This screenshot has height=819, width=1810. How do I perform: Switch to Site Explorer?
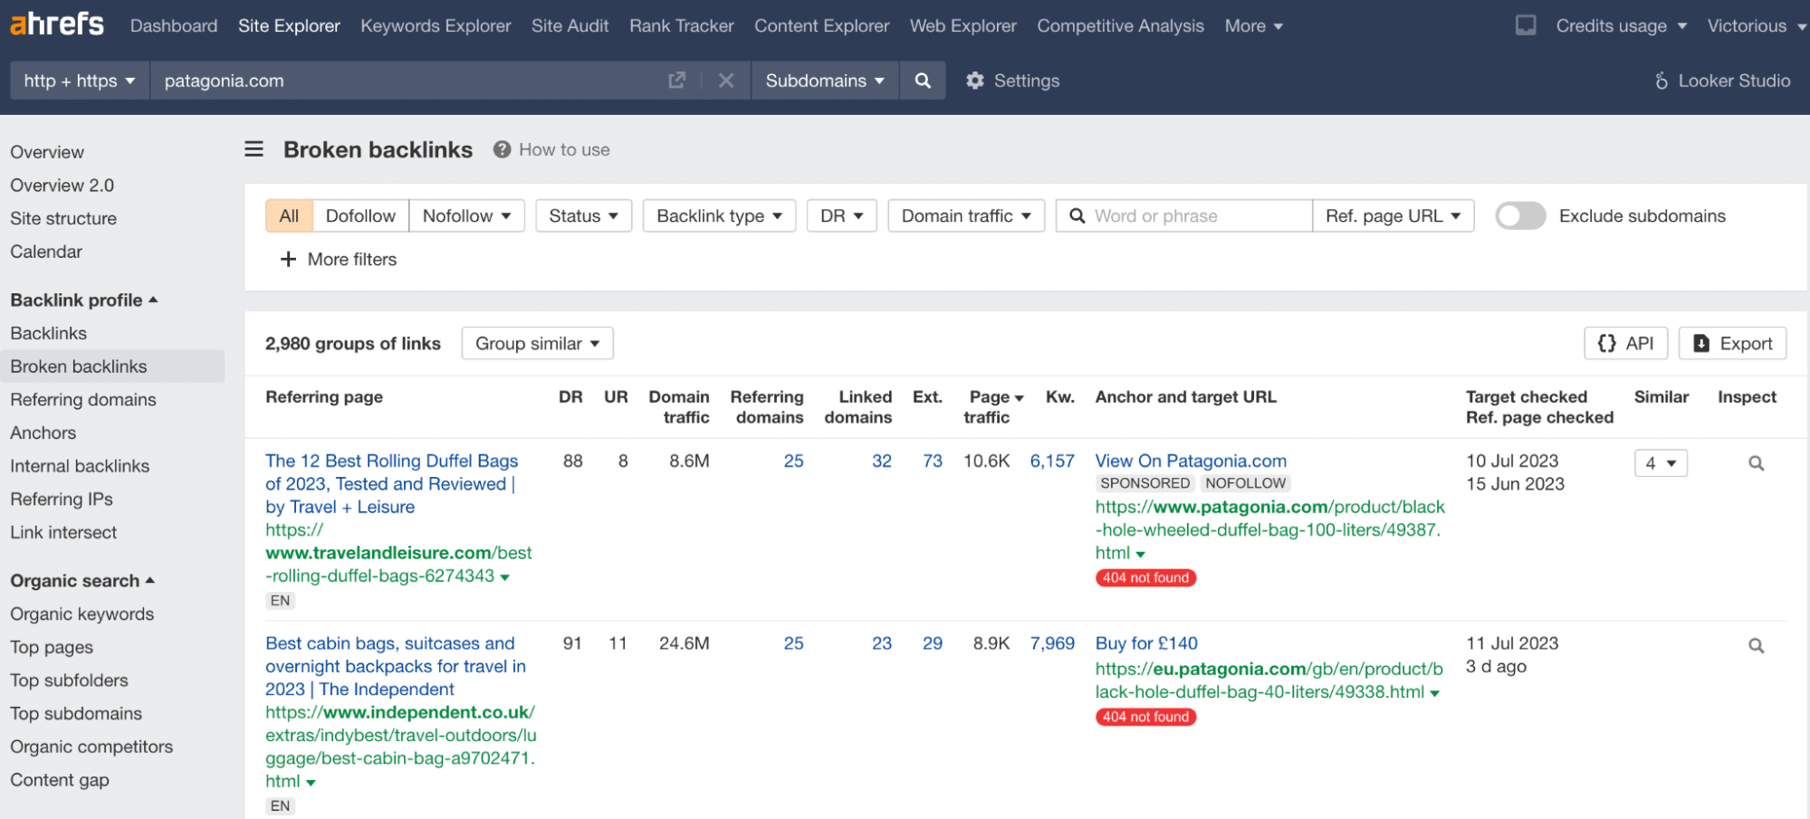point(289,26)
